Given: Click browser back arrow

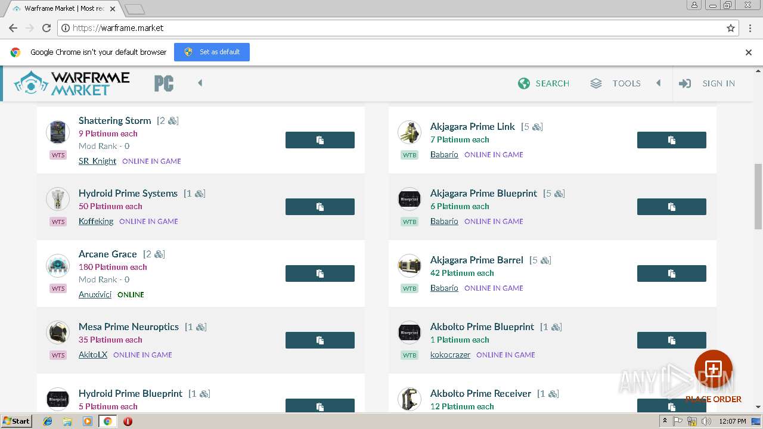Looking at the screenshot, I should 13,28.
